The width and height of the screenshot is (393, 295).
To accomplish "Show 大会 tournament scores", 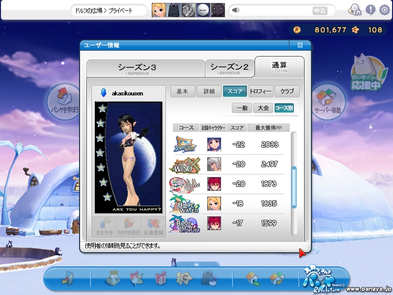I will 263,108.
